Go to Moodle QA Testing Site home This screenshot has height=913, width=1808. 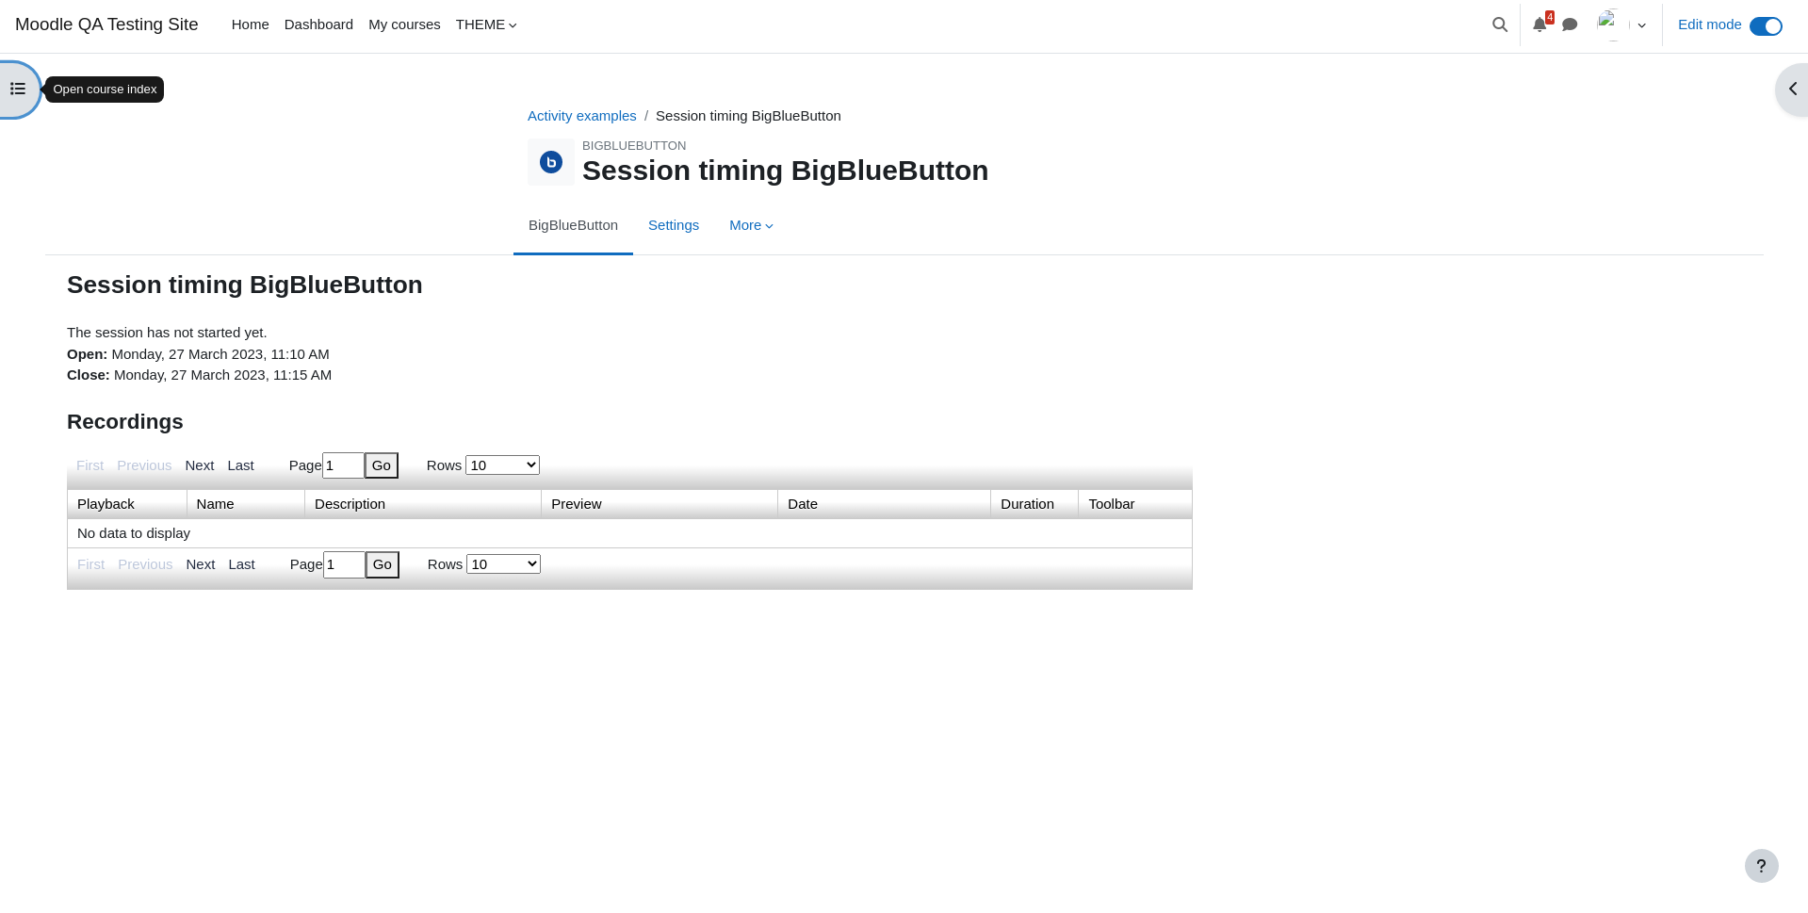click(x=106, y=24)
